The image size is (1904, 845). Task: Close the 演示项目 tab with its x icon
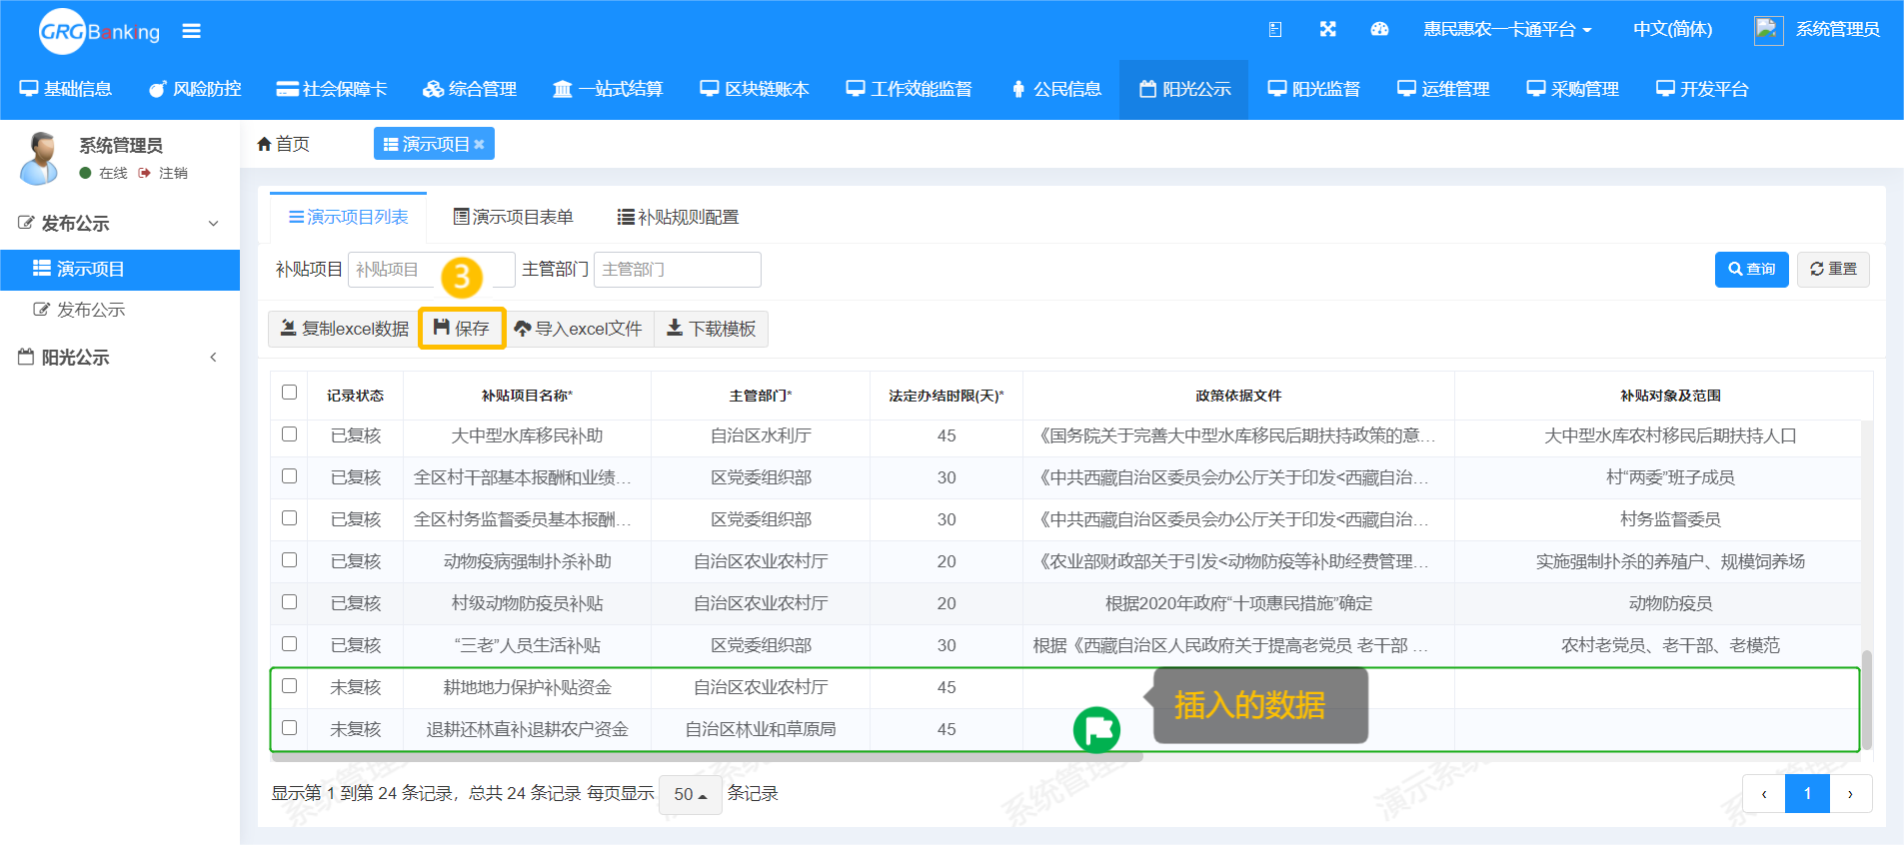479,145
